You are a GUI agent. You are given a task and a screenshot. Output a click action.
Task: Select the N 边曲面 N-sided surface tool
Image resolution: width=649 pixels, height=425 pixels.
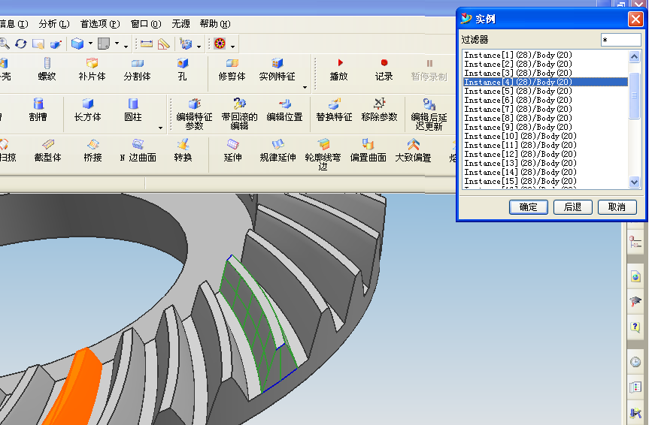tap(138, 150)
